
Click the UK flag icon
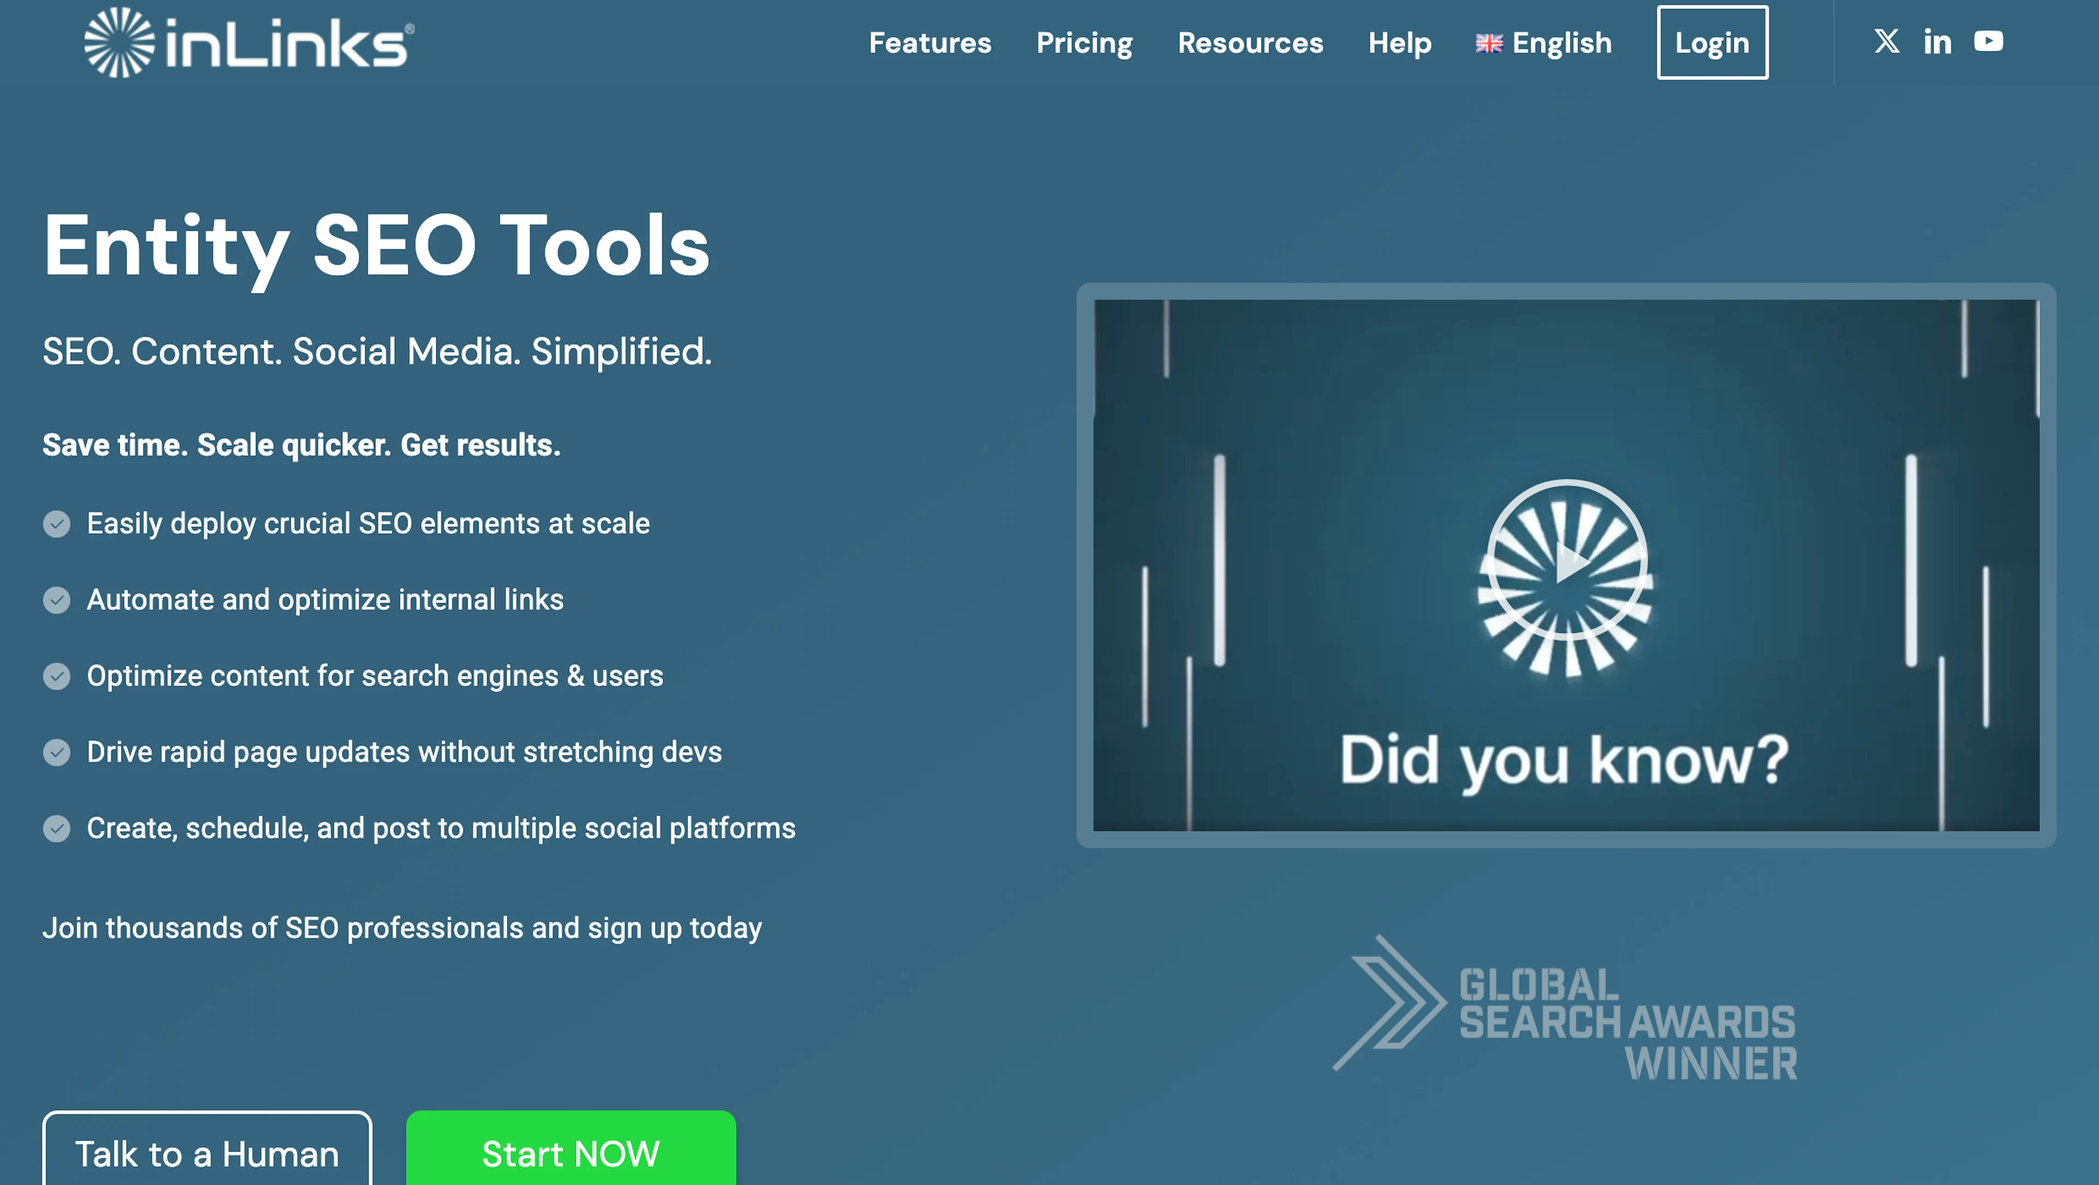(1490, 43)
